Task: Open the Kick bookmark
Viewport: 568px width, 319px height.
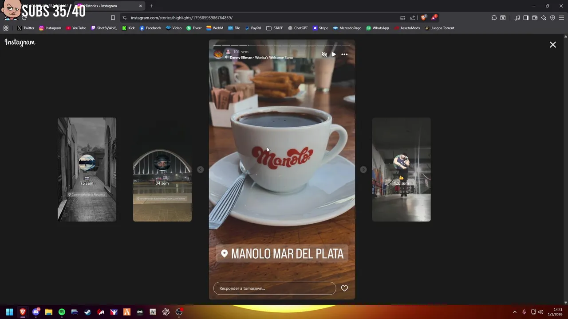Action: point(128,28)
